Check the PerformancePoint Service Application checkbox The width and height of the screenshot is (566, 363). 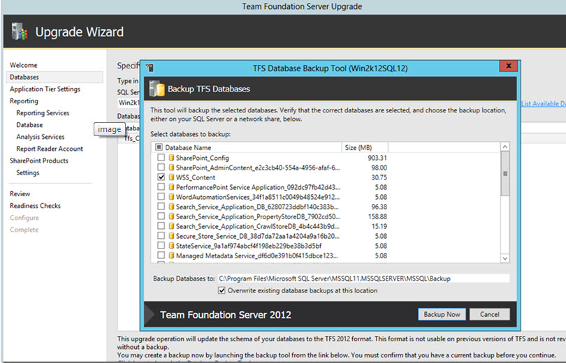(x=161, y=186)
